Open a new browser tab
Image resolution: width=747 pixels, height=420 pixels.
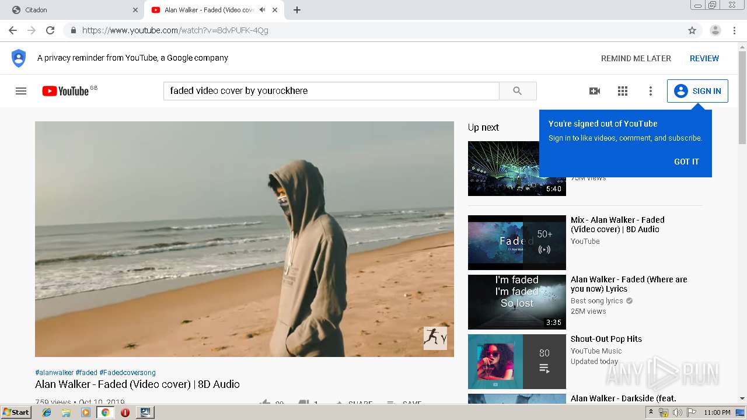pyautogui.click(x=296, y=10)
